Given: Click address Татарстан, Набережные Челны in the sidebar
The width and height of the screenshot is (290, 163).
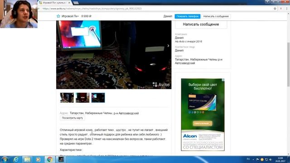Looking at the screenshot, I should [x=198, y=62].
